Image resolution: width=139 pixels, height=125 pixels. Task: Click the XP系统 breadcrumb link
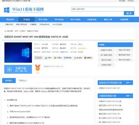pyautogui.click(x=22, y=31)
